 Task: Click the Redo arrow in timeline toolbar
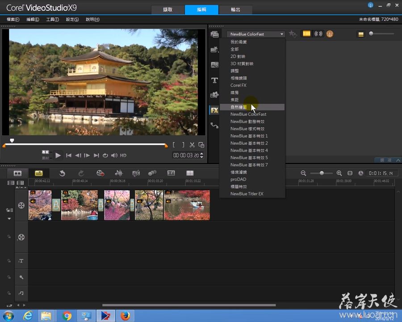point(81,174)
